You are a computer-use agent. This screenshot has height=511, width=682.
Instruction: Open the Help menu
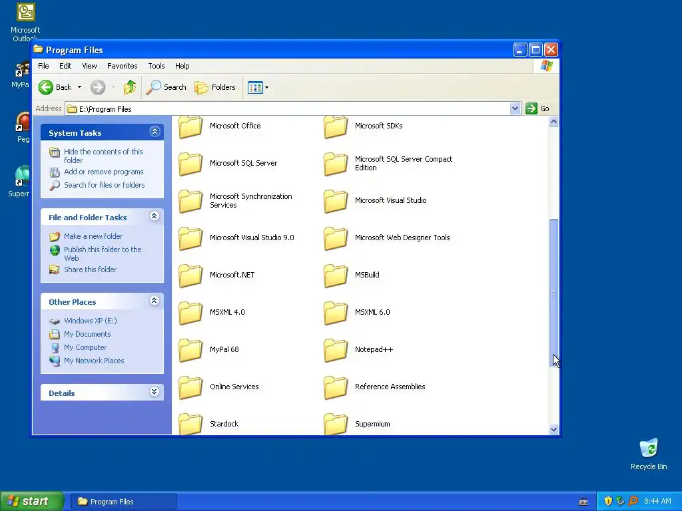[182, 66]
